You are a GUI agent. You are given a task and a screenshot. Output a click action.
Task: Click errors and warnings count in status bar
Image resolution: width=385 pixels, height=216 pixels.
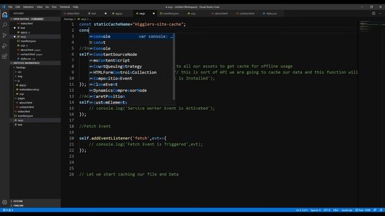[x=8, y=210]
